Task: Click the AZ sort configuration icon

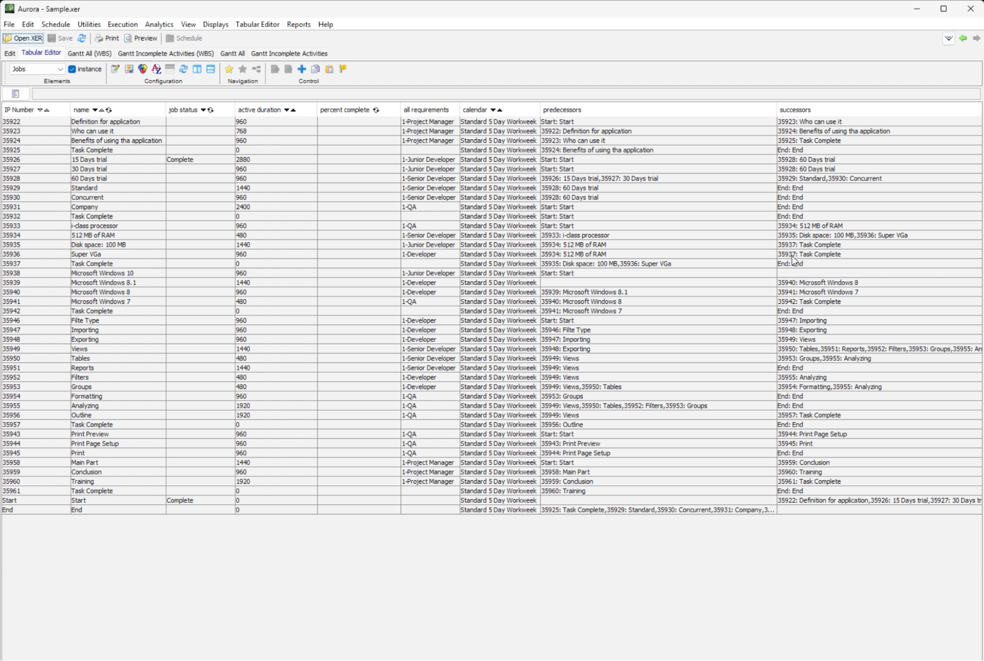Action: tap(157, 69)
